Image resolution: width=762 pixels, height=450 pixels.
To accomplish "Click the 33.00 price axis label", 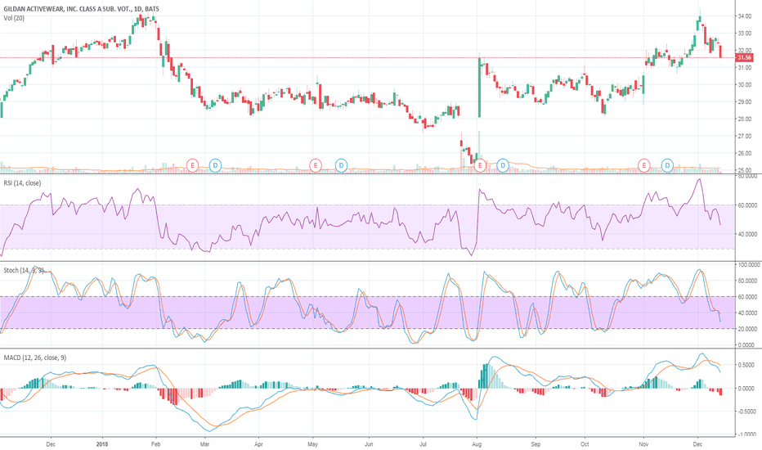I will click(745, 33).
